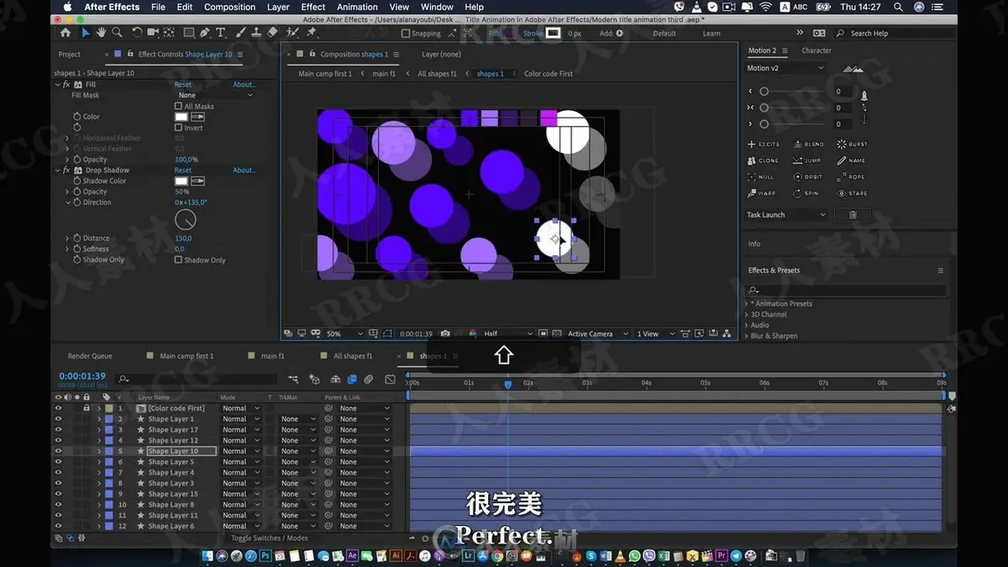Open the Task Launch dropdown
This screenshot has width=1008, height=567.
pos(787,215)
